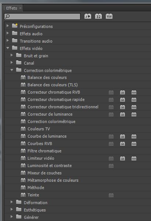The width and height of the screenshot is (151, 221).
Task: Click the YUV badge beside Limiteur vidéo
Action: pyautogui.click(x=134, y=159)
